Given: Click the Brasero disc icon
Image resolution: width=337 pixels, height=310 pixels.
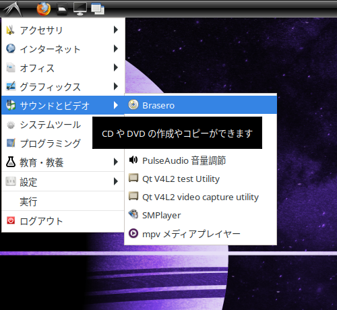Looking at the screenshot, I should coord(133,104).
